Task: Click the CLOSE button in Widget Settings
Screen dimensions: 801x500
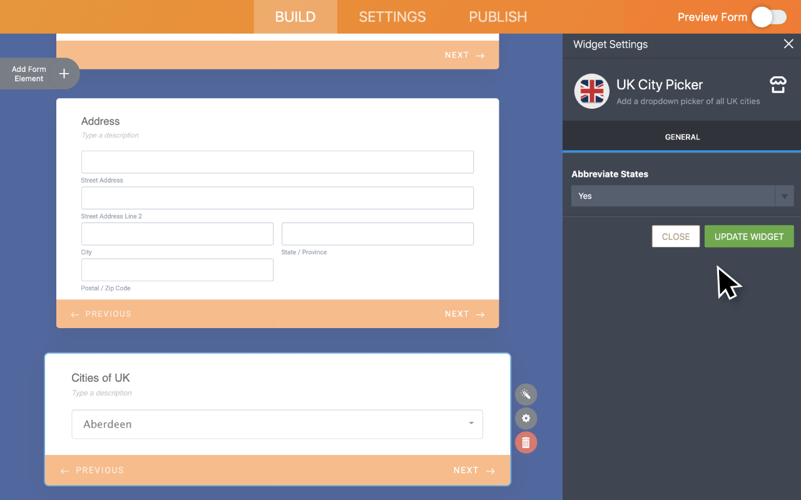Action: (x=675, y=236)
